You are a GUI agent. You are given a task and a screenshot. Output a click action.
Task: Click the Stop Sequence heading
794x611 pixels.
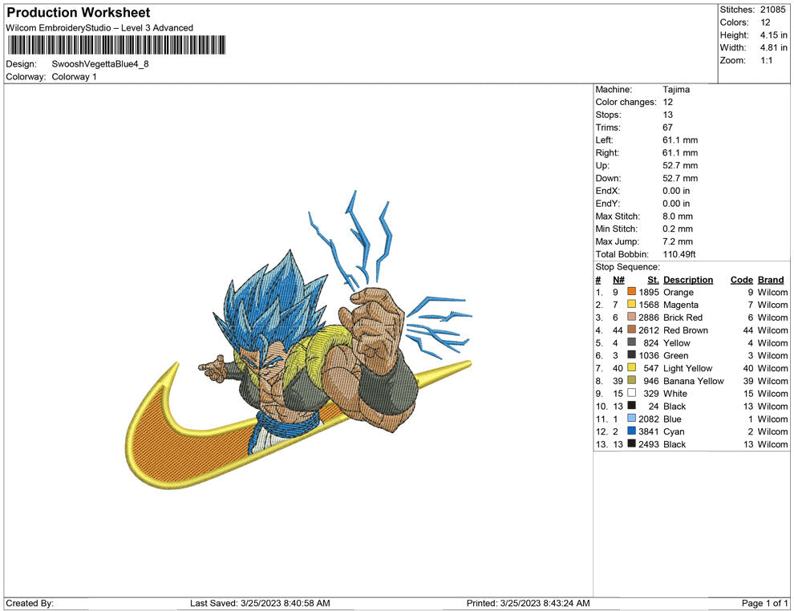tap(628, 267)
